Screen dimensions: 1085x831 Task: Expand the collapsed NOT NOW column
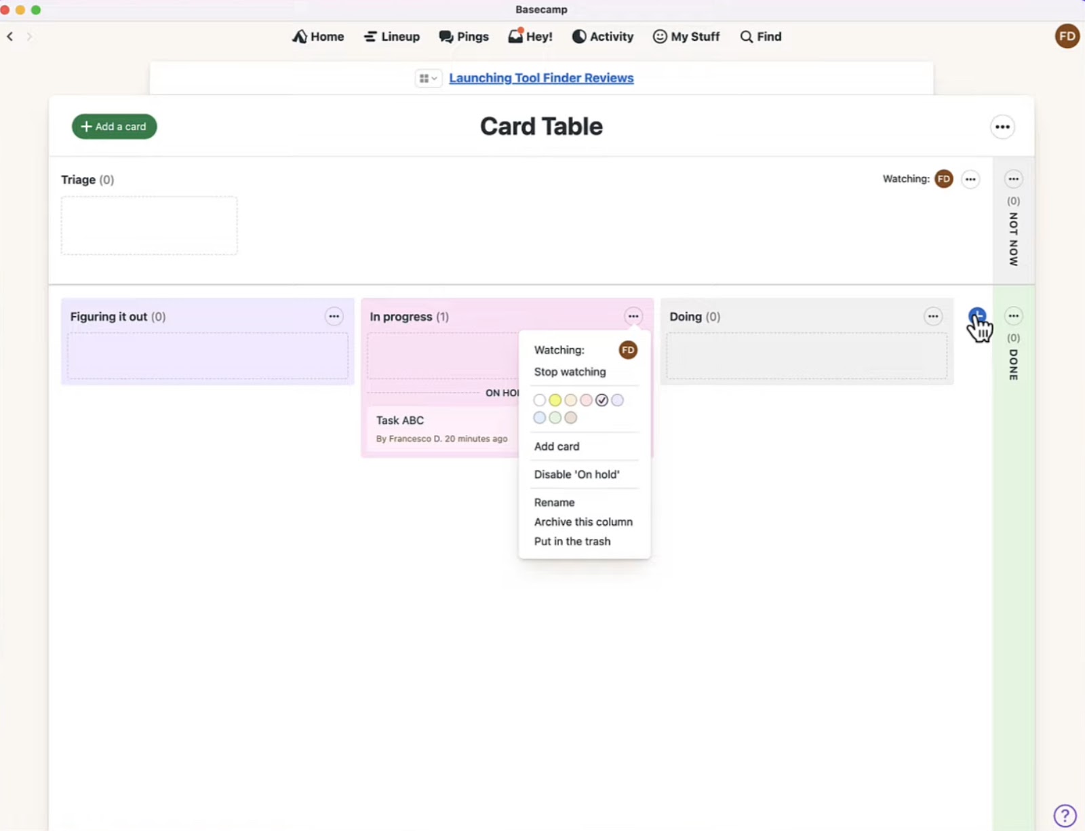1013,239
